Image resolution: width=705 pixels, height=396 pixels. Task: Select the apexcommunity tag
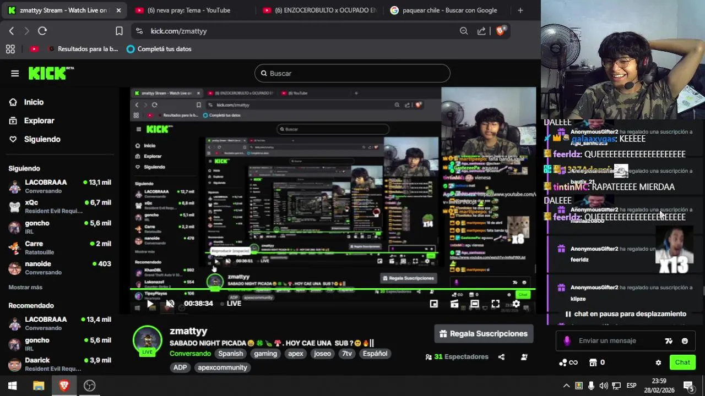click(x=223, y=367)
